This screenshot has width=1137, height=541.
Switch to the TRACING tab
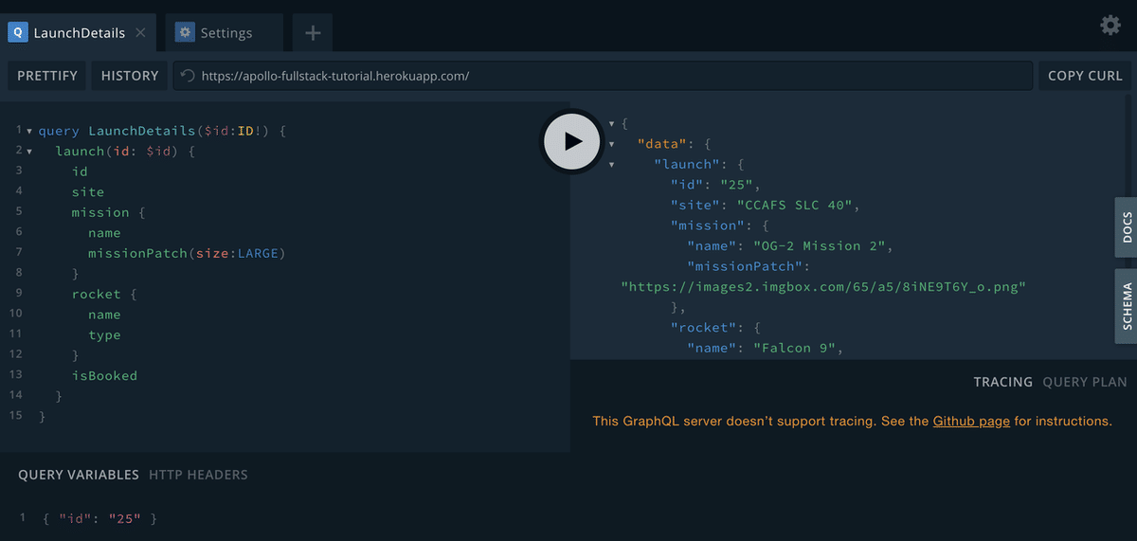(x=1002, y=382)
